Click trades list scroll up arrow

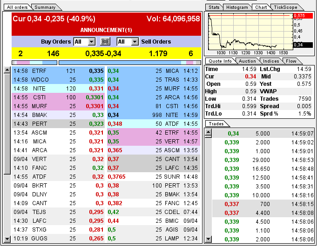coord(208,133)
